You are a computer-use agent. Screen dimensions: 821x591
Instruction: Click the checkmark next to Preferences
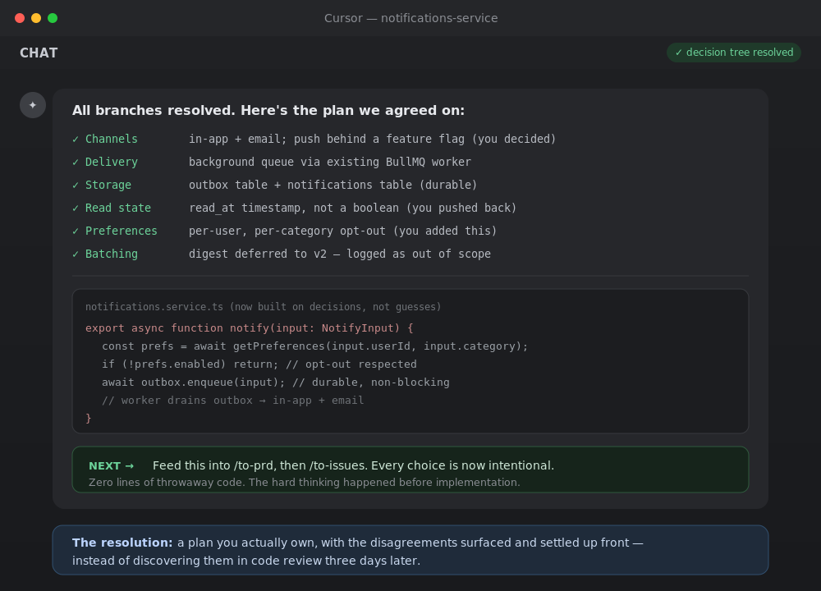(76, 231)
